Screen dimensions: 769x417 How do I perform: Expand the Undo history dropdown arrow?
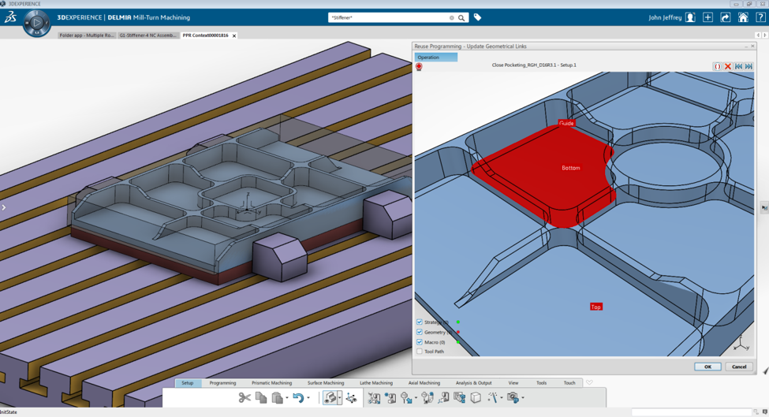coord(308,399)
